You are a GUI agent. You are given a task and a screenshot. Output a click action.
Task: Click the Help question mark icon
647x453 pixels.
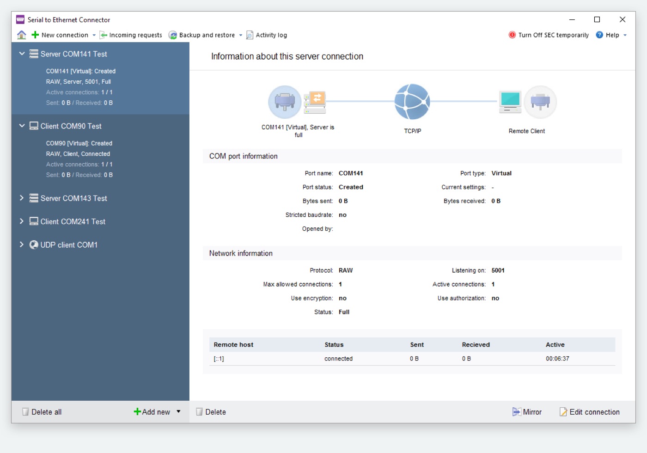(599, 35)
